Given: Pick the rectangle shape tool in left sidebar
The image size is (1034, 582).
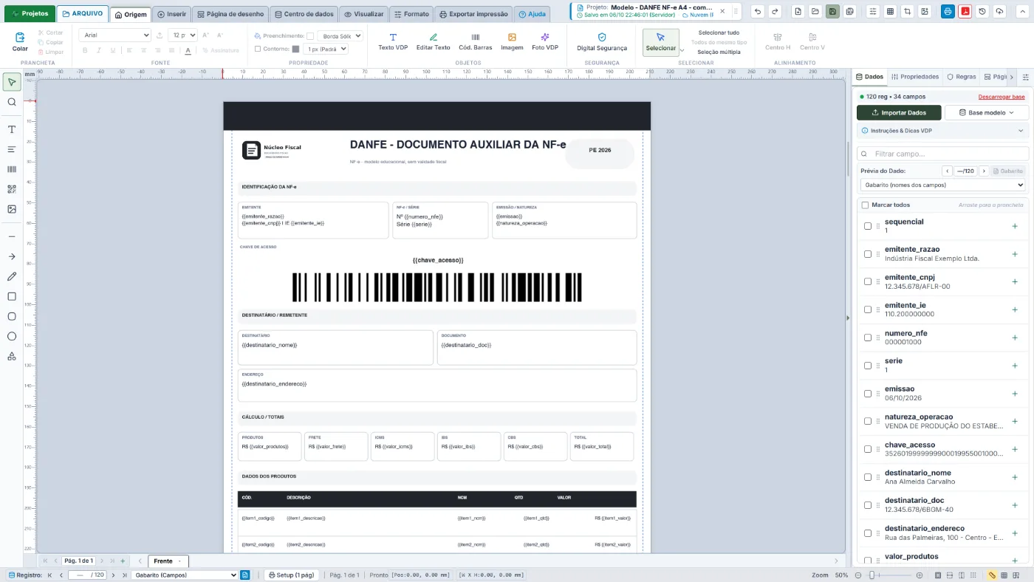Looking at the screenshot, I should pos(12,296).
